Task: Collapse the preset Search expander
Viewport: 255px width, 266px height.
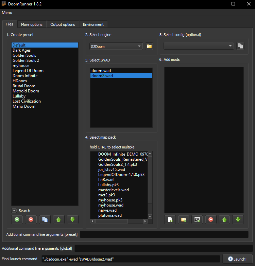Action: [x=14, y=211]
